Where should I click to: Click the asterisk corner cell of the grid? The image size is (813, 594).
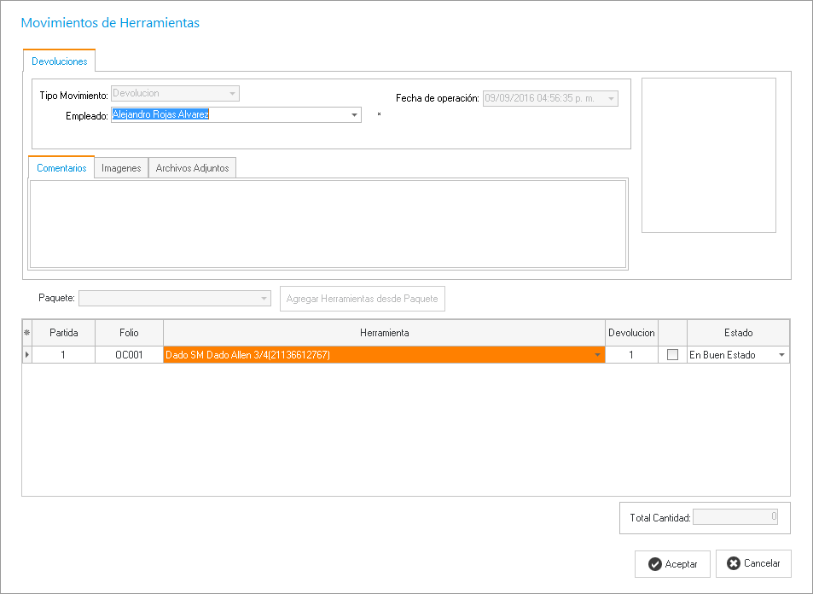tap(26, 333)
